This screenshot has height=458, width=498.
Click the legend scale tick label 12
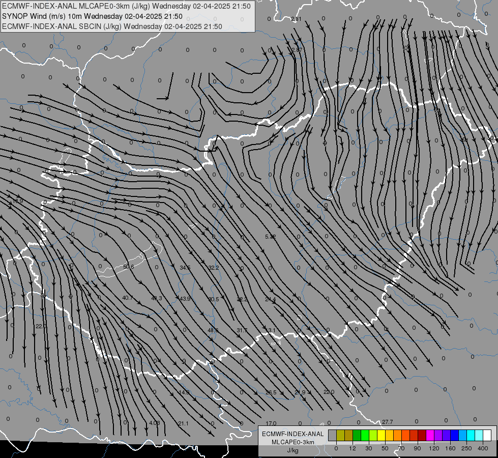tap(352, 448)
